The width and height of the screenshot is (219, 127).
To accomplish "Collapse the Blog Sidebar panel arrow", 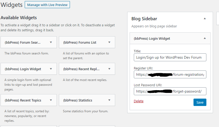I will click(x=205, y=19).
